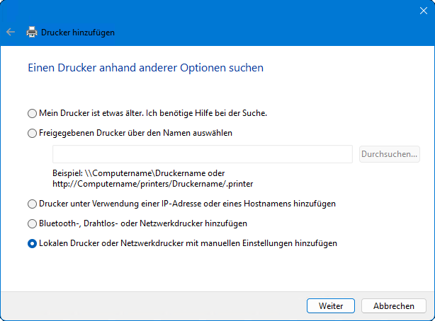The height and width of the screenshot is (321, 435).
Task: Click the example text starting with 'Beispiel:'
Action: (149, 178)
